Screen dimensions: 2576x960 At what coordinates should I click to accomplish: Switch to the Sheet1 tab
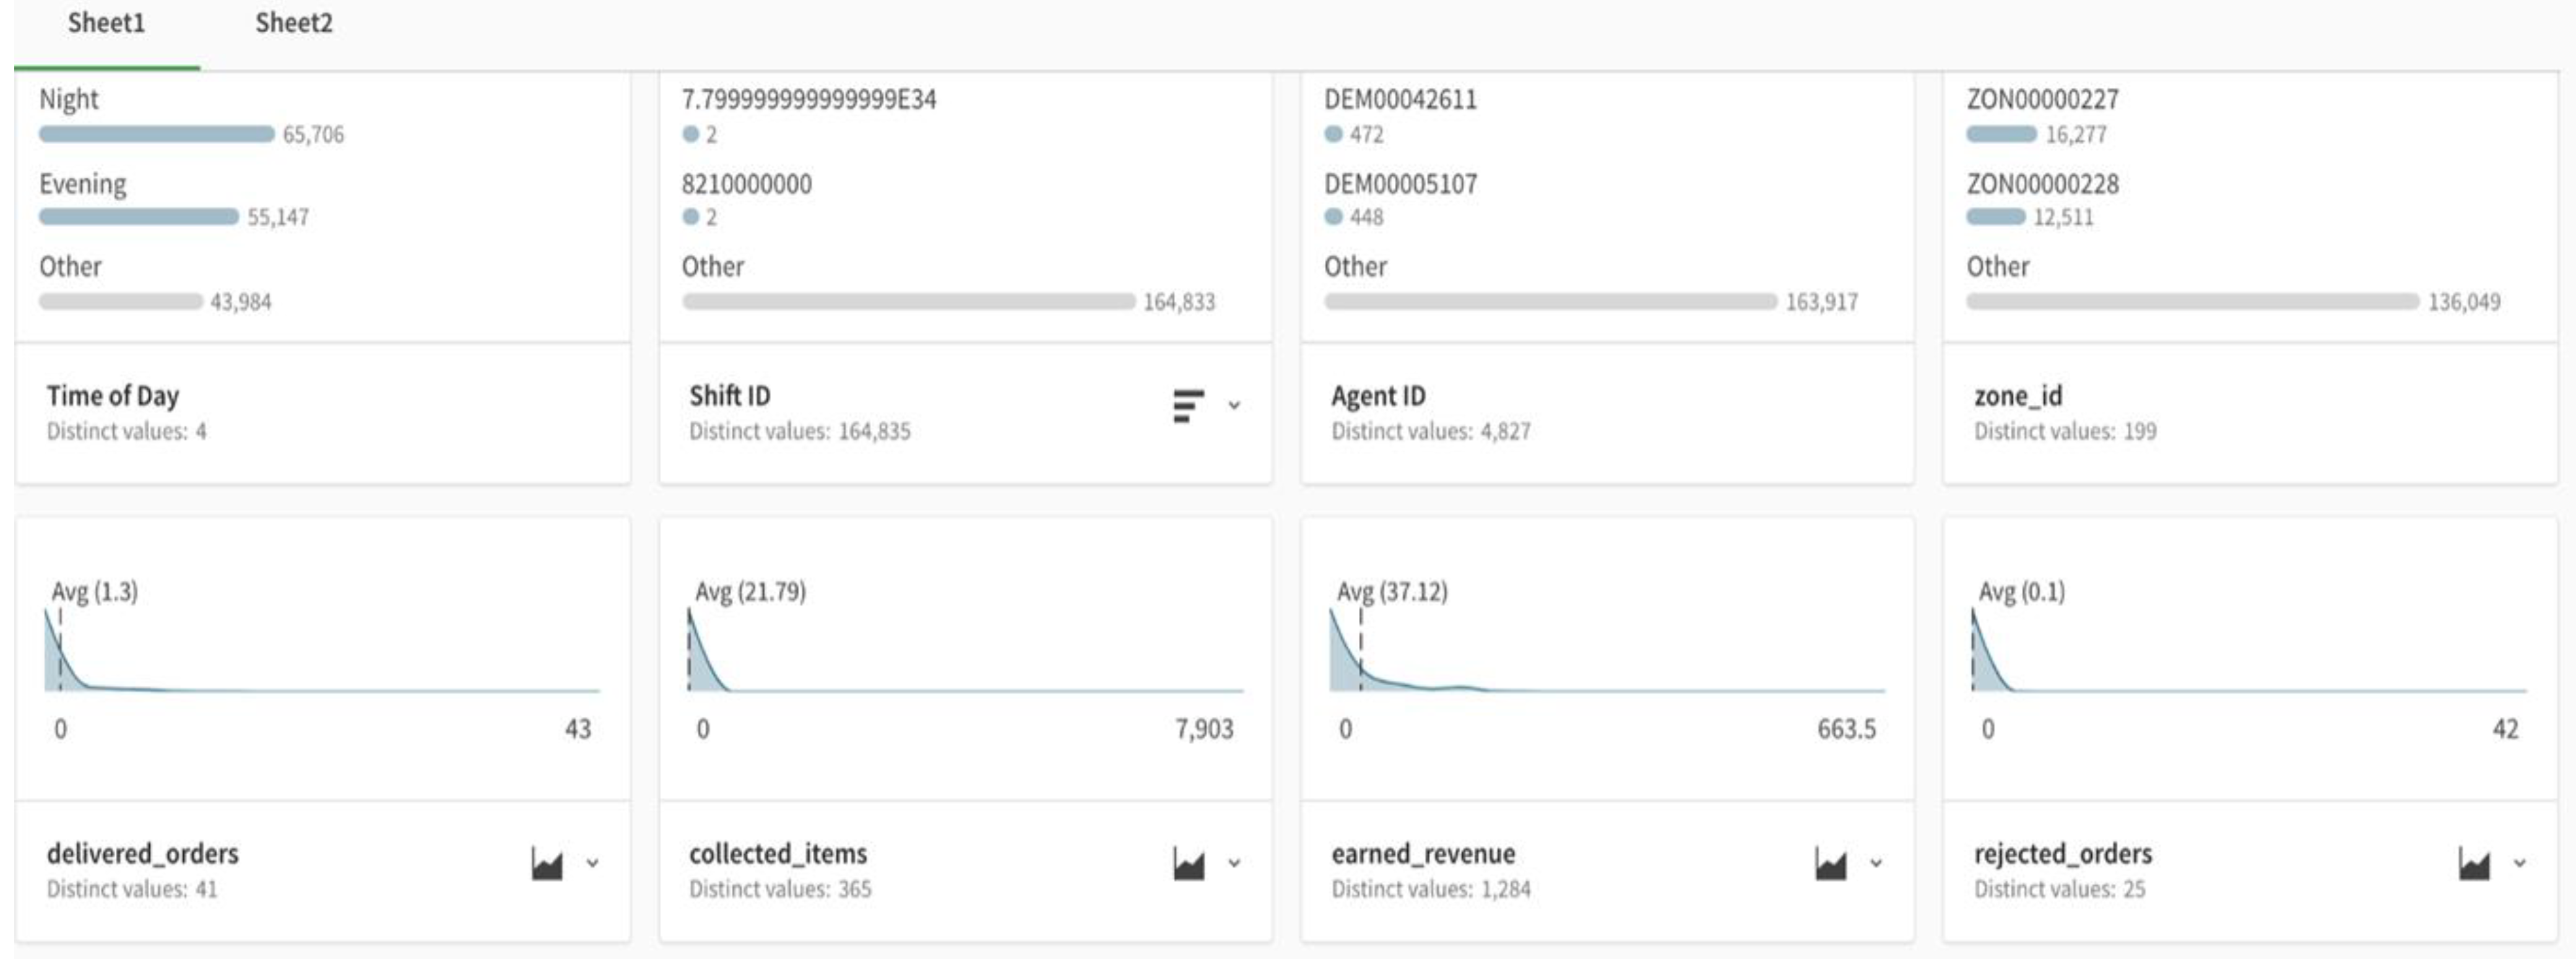coord(106,24)
